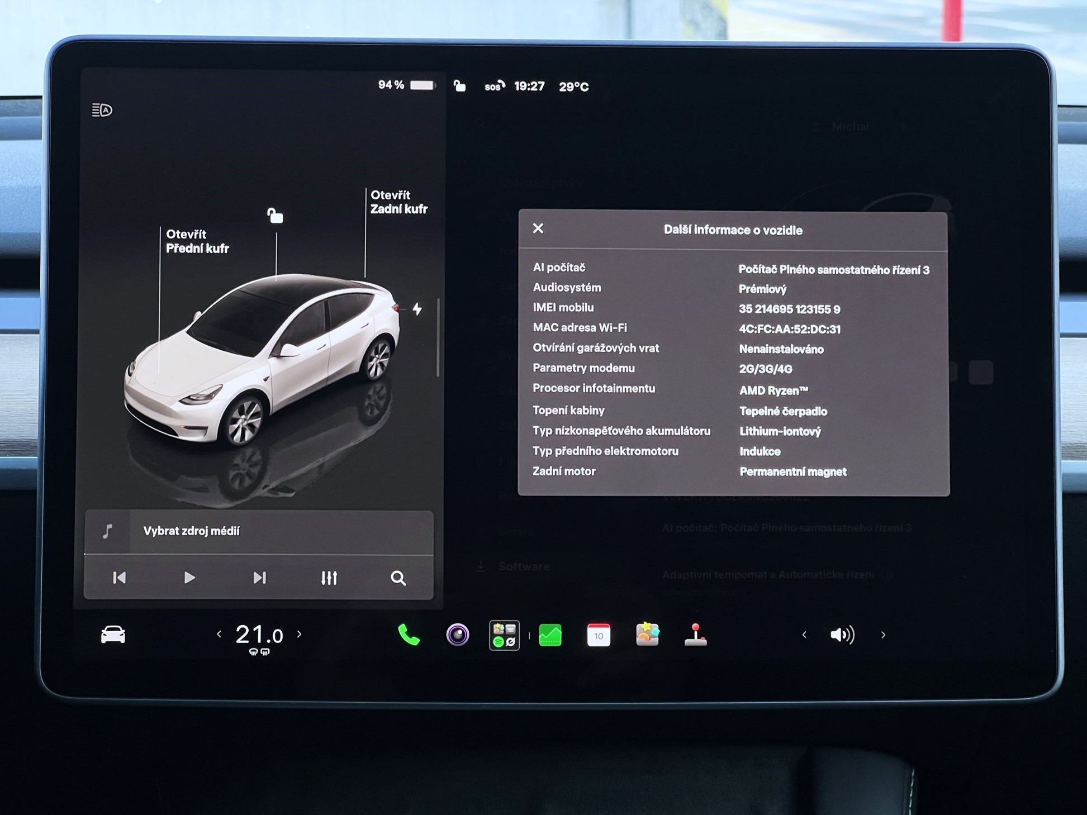Screen dimensions: 1087x815
Task: Toggle the auto high beam headlight icon
Action: [x=102, y=110]
